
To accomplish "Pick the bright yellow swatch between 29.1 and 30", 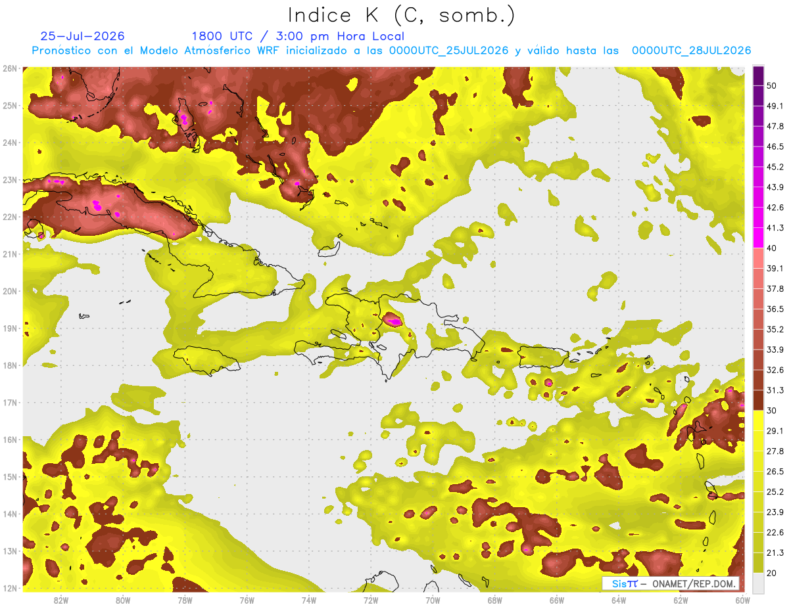I will pos(758,420).
